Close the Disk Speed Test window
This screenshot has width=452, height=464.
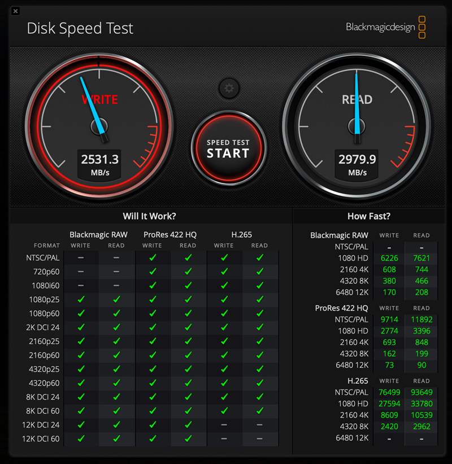click(x=15, y=11)
